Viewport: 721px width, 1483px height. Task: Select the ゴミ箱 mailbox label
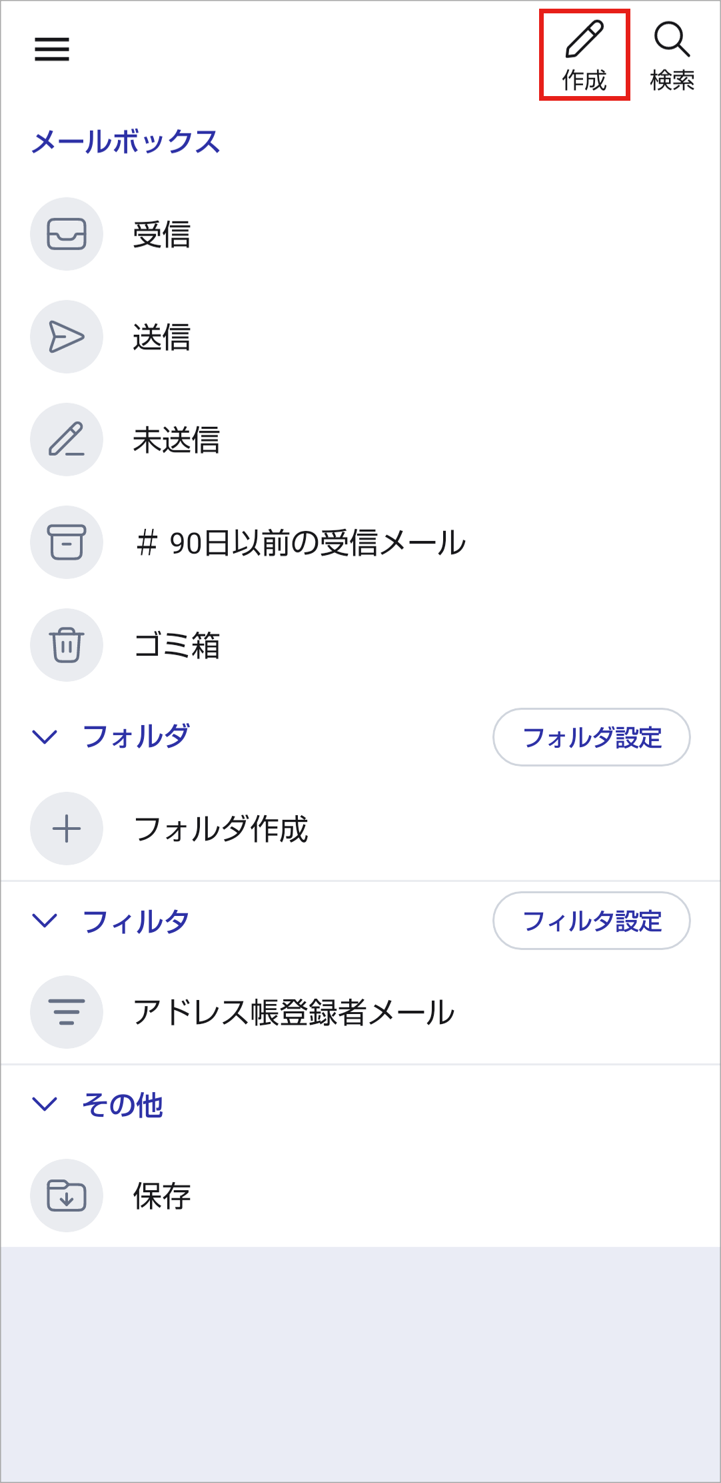click(x=177, y=646)
